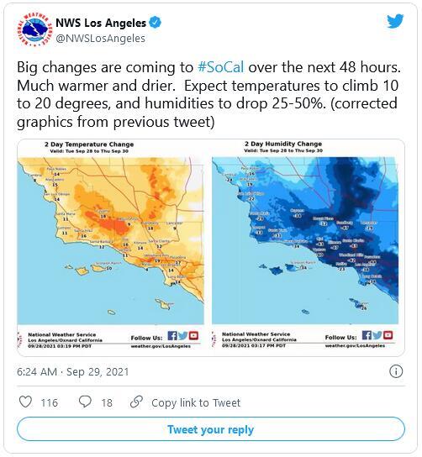
Task: Open the @NWSLosAngeles handle
Action: 100,39
